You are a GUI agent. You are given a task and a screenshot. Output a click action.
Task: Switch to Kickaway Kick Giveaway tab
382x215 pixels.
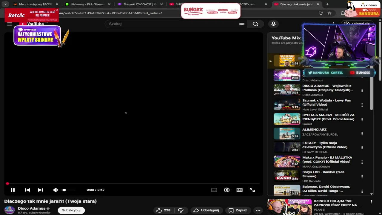(88, 4)
